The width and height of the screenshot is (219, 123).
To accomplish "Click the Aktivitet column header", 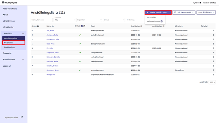I will pos(204,26).
